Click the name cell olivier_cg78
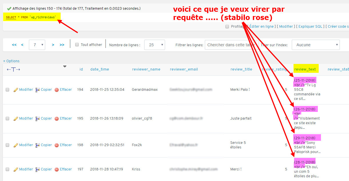This screenshot has height=181, width=349. tap(142, 118)
